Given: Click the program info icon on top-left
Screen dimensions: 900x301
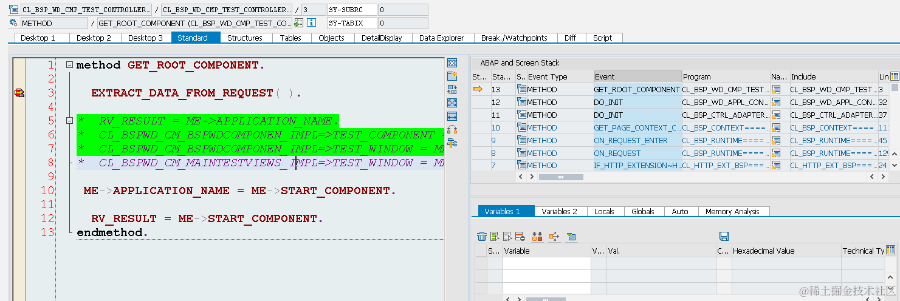Looking at the screenshot, I should 13,10.
